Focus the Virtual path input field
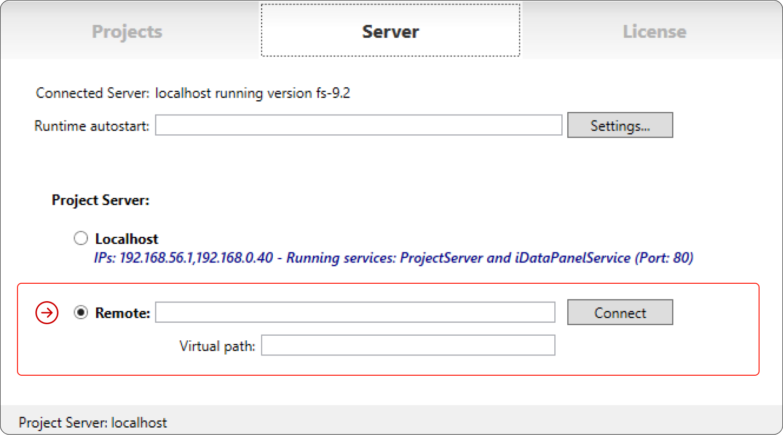783x435 pixels. coord(408,345)
